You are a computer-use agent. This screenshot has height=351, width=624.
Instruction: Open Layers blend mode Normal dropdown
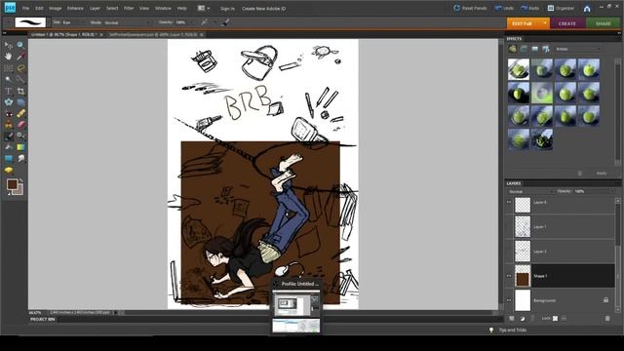(x=531, y=191)
